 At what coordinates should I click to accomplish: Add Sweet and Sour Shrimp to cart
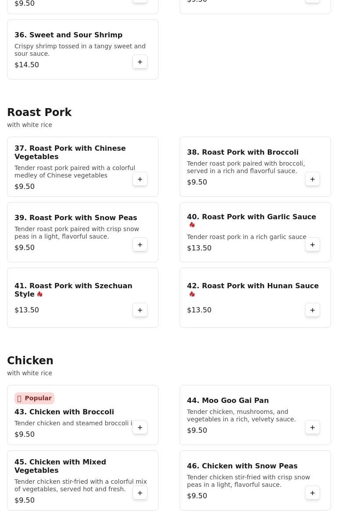[140, 62]
